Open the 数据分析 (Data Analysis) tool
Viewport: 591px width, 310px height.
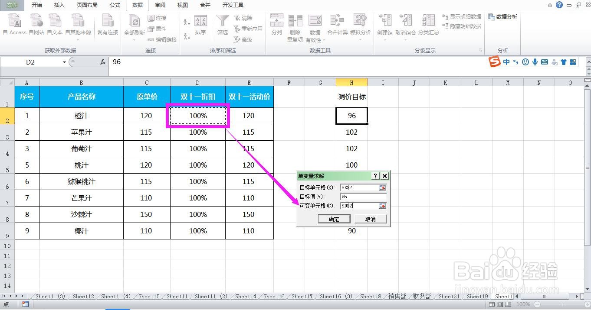point(503,17)
